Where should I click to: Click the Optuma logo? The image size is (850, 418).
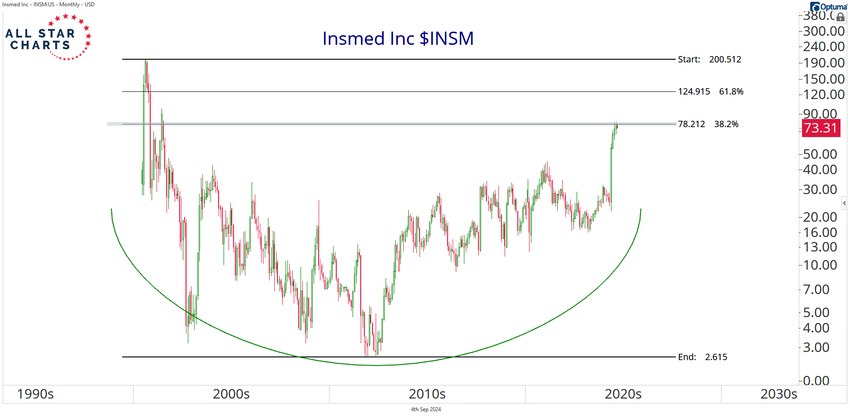point(828,6)
